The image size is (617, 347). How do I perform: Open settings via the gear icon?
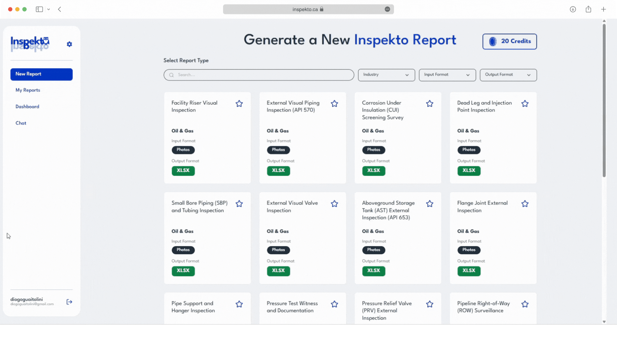tap(69, 44)
